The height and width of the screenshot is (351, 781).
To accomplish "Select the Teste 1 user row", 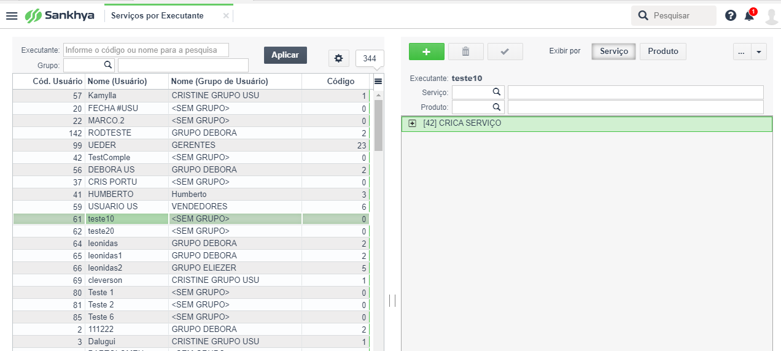I will 191,292.
